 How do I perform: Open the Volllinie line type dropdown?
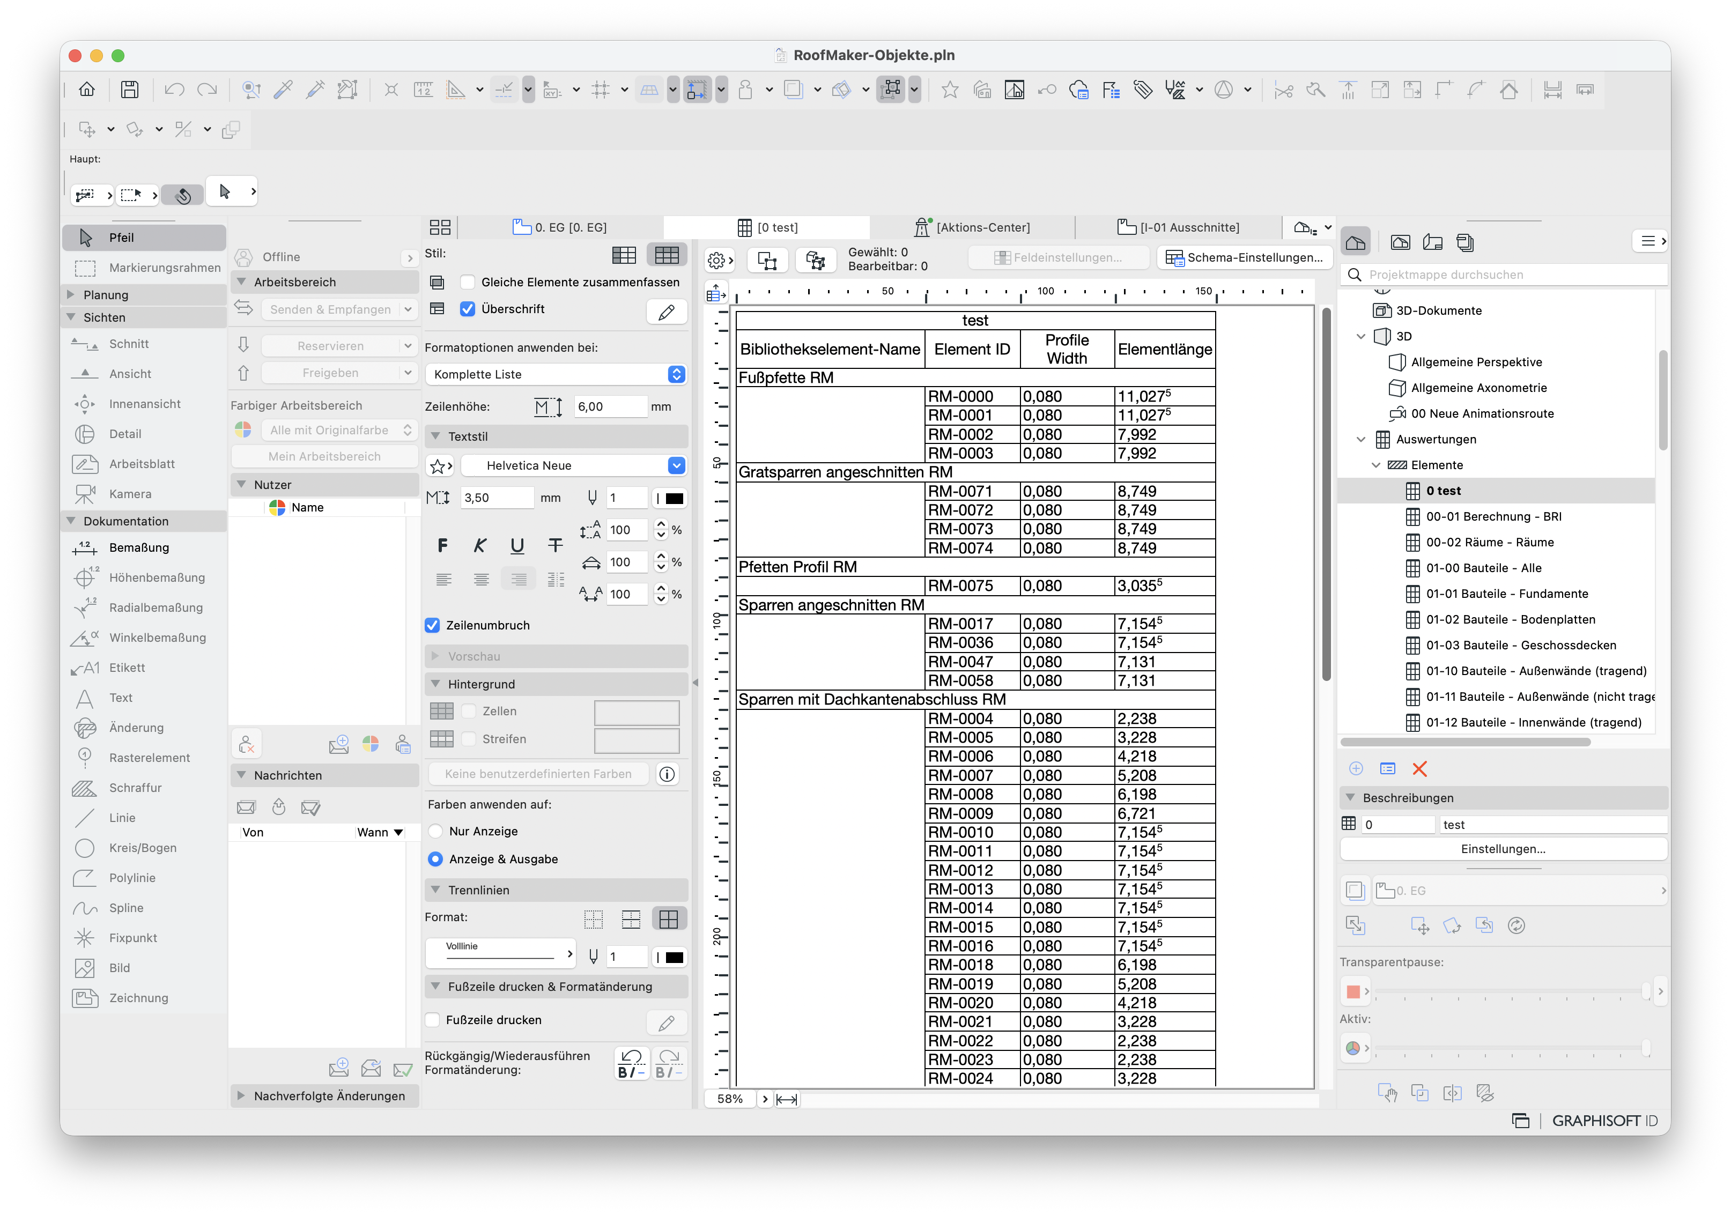[501, 954]
